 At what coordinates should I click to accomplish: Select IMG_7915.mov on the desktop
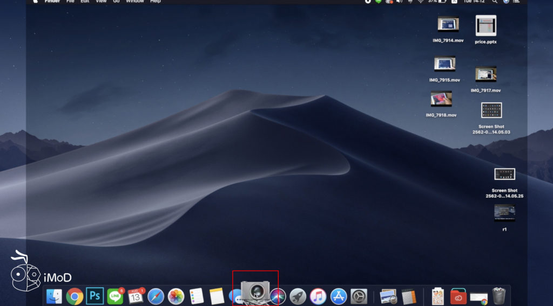444,69
